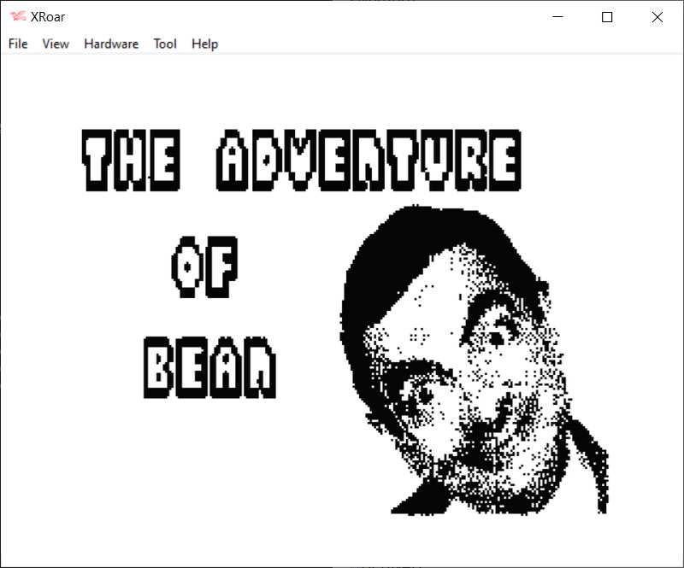684x568 pixels.
Task: Open the File menu
Action: (x=18, y=44)
